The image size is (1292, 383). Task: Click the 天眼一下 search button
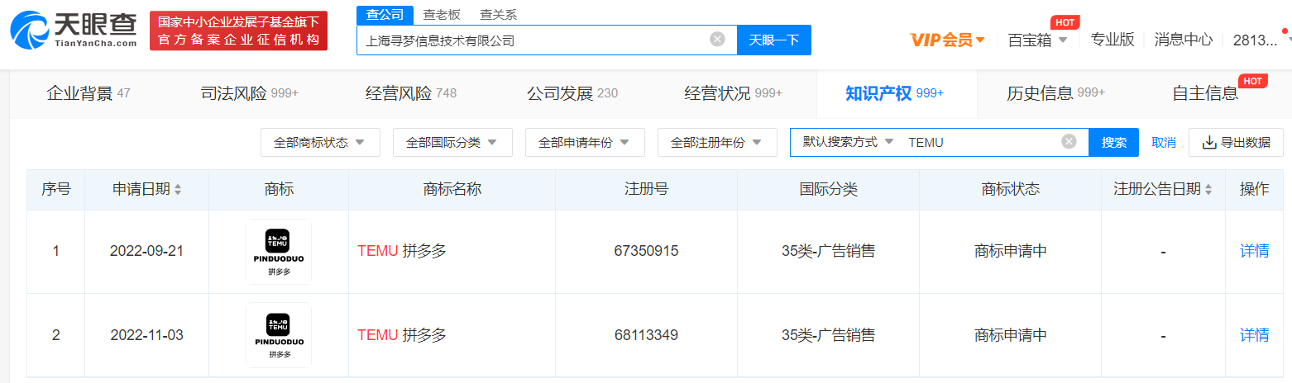(x=774, y=40)
